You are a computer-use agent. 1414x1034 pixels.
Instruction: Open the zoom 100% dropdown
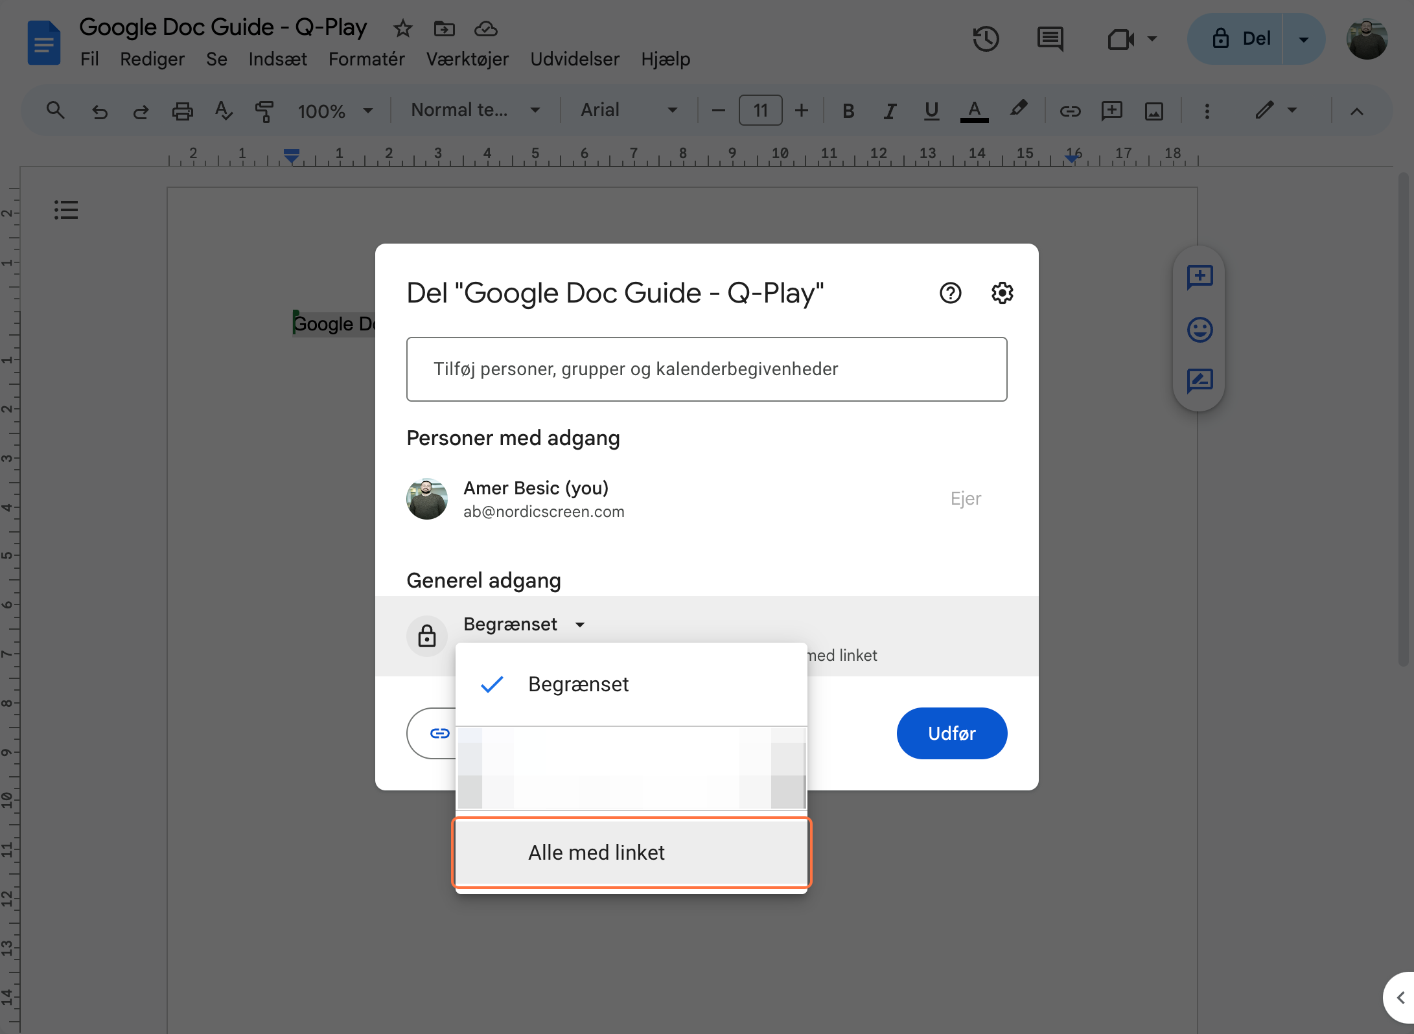[335, 111]
